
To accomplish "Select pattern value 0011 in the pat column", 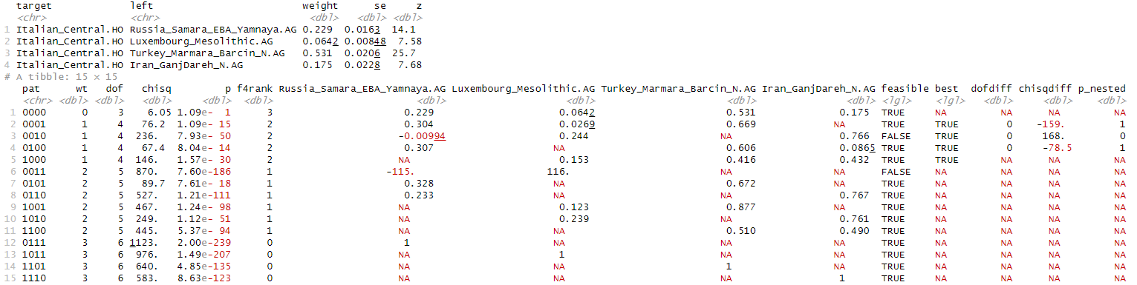I will click(33, 171).
